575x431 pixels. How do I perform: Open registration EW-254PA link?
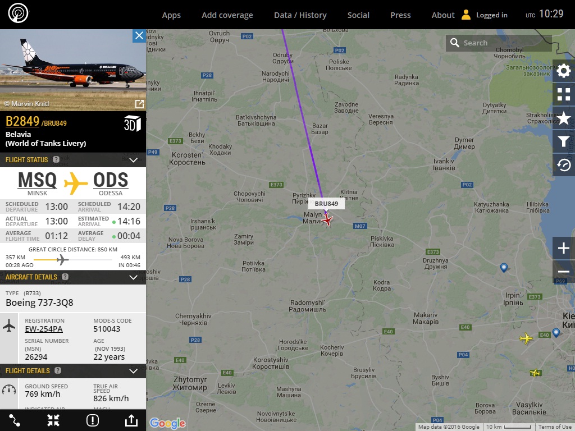click(44, 329)
